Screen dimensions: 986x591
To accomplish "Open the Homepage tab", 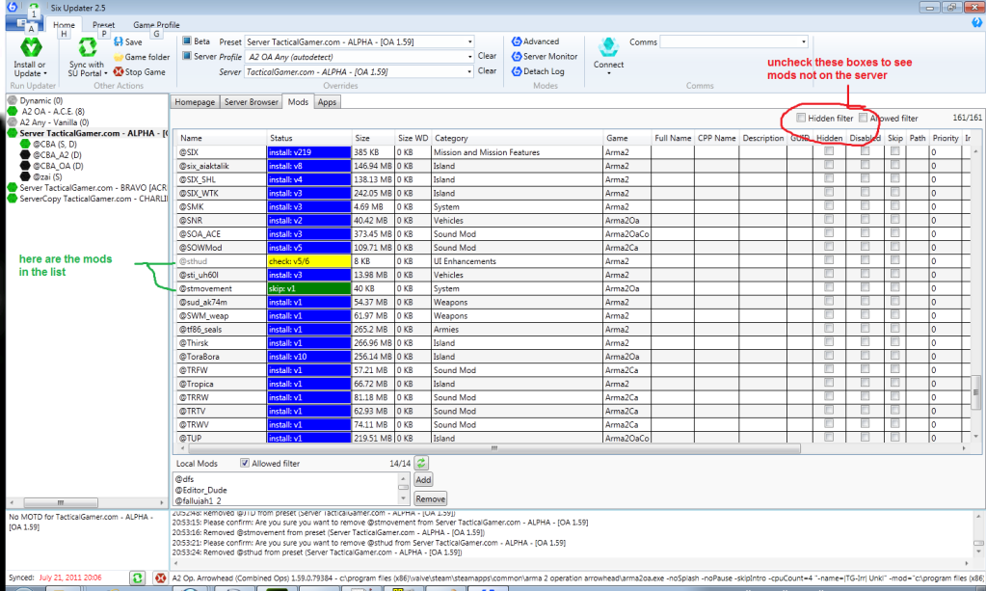I will [195, 102].
